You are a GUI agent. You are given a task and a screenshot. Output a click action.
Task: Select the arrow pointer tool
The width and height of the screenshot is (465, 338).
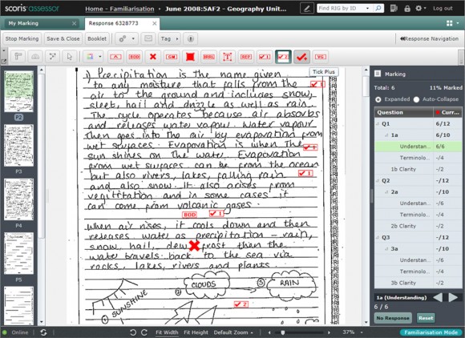(x=70, y=57)
